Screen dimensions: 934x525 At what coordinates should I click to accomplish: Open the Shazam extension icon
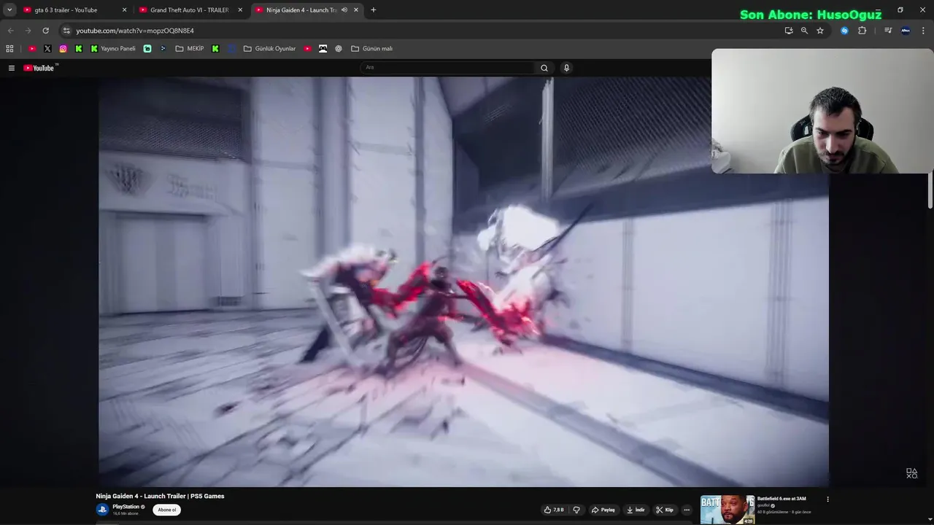[844, 31]
